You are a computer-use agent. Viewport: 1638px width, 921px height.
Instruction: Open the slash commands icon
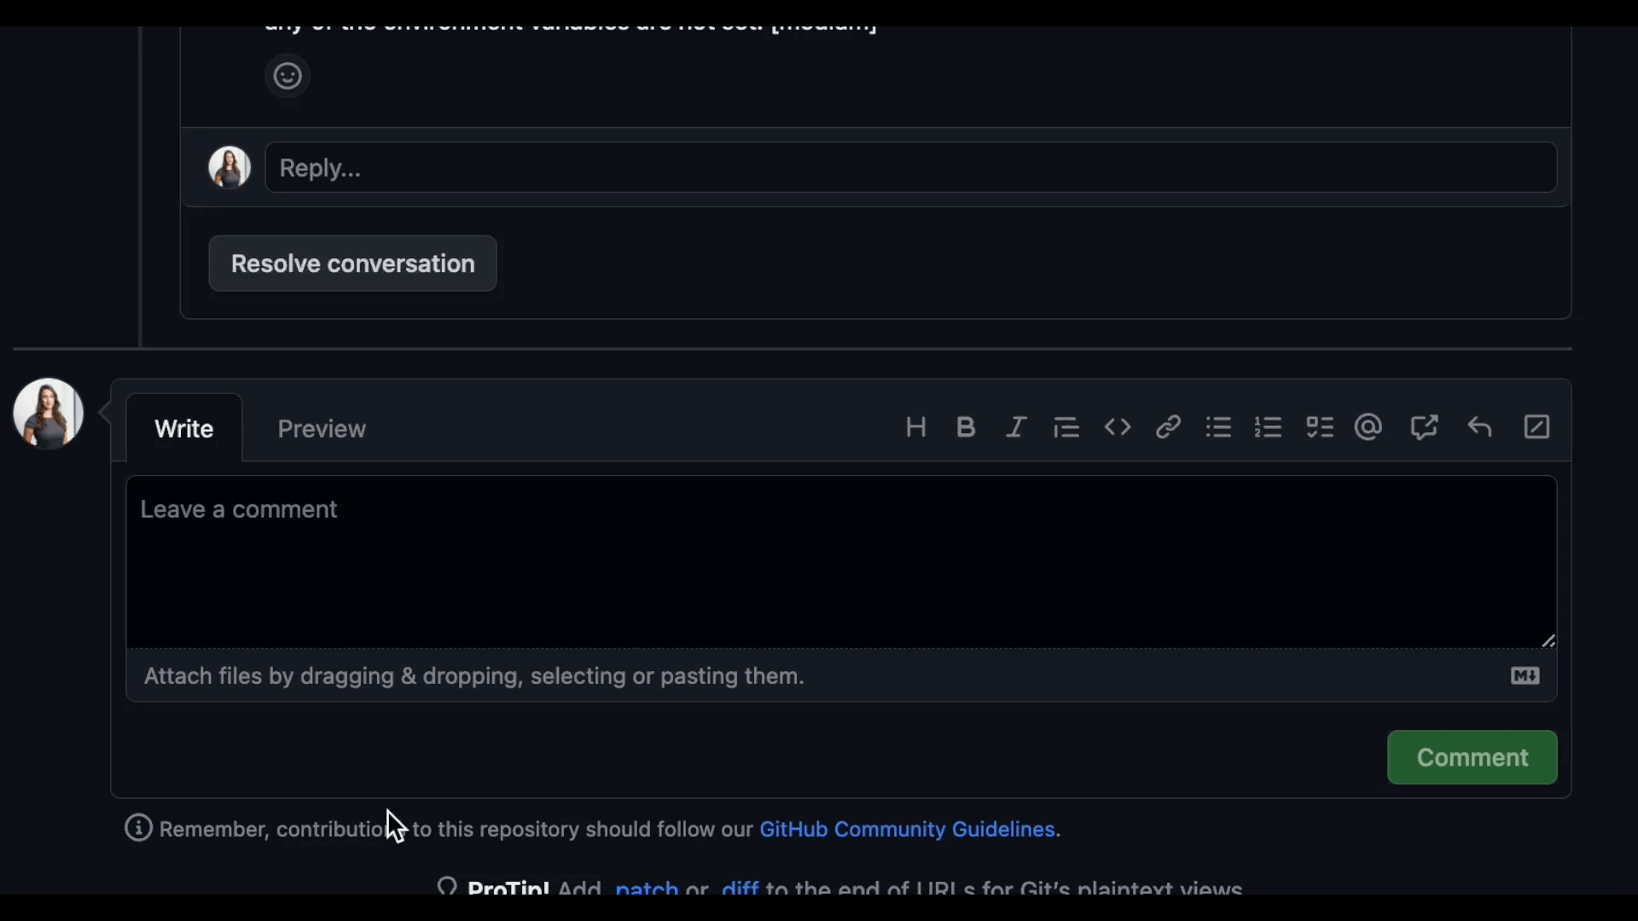(1537, 427)
